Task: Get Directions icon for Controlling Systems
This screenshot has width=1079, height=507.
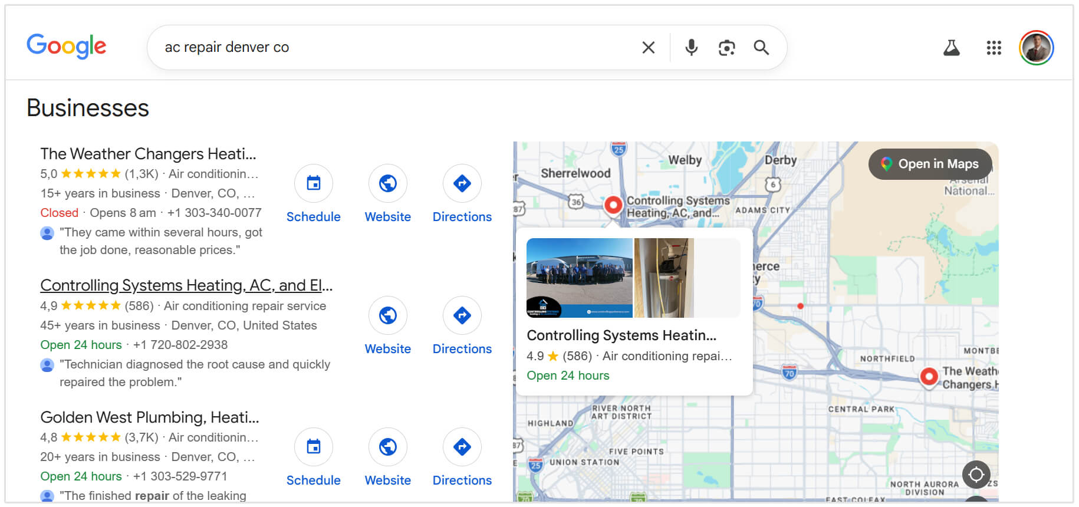Action: (462, 315)
